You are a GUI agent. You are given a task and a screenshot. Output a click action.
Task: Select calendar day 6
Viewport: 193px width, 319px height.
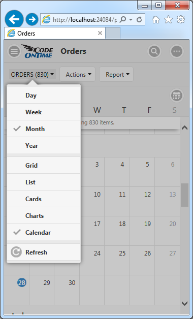tap(168, 172)
